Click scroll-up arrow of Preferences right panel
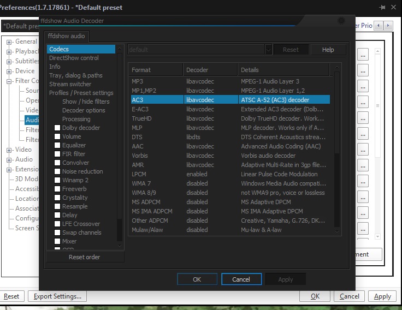Screen dimensions: 402x310 pos(377,51)
